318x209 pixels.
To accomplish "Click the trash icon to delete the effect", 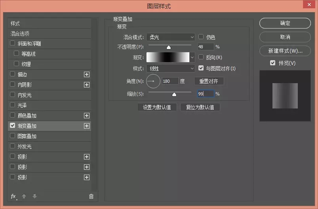I will (91, 196).
